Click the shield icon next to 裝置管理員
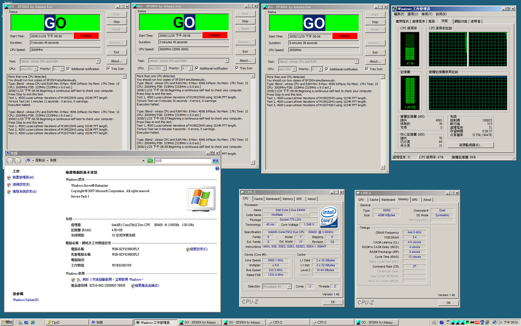This screenshot has height=326, width=521. (9, 178)
